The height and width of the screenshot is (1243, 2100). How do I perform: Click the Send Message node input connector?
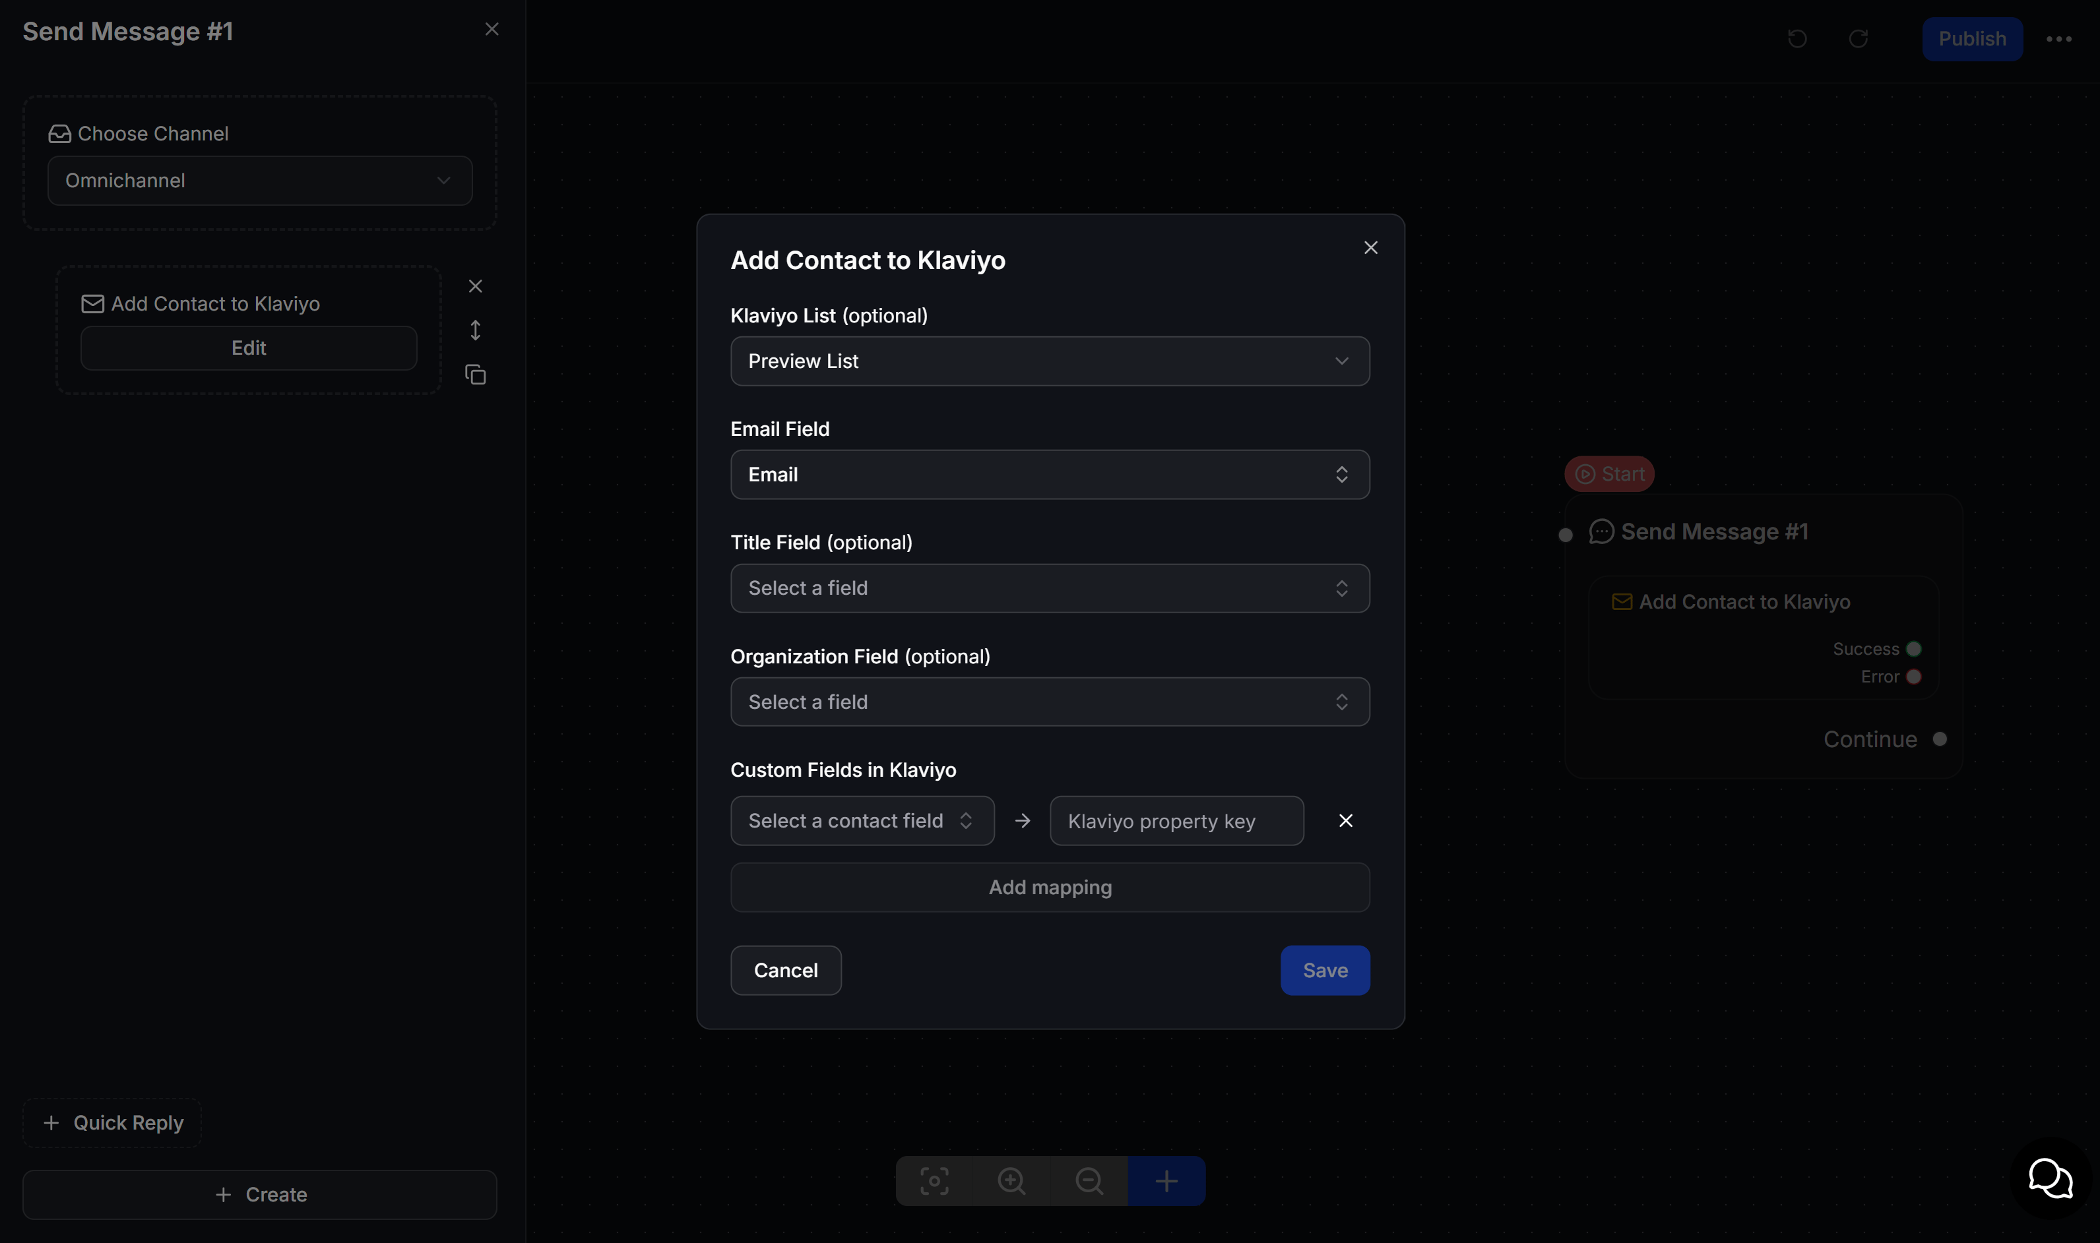[x=1564, y=534]
